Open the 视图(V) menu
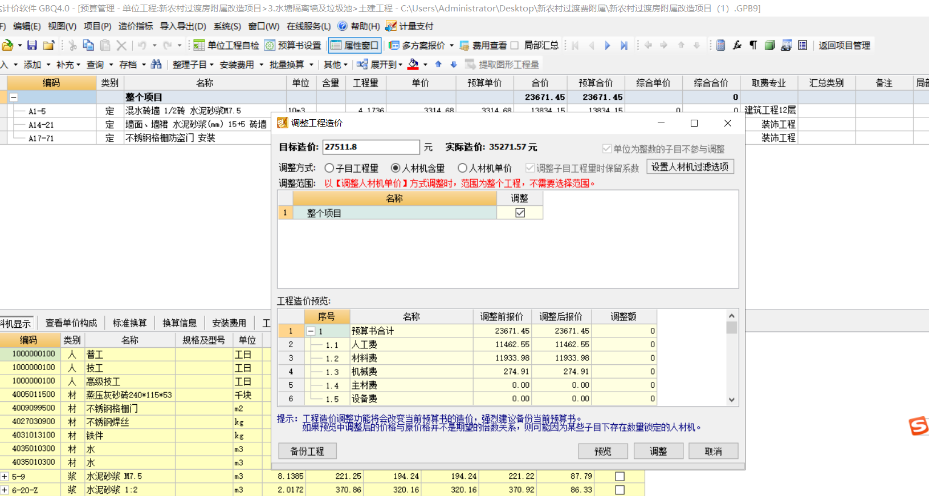The height and width of the screenshot is (496, 929). (62, 26)
